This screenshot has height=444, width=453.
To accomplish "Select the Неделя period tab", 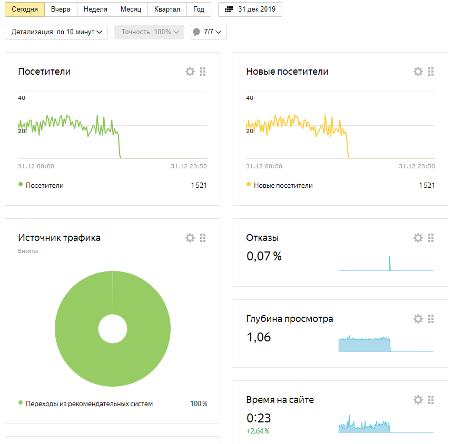I will (x=95, y=9).
